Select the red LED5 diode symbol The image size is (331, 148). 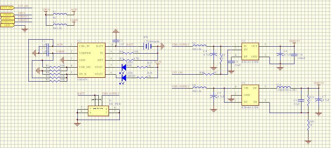pos(124,67)
